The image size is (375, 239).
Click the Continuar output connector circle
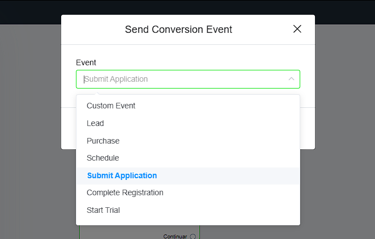tap(193, 236)
